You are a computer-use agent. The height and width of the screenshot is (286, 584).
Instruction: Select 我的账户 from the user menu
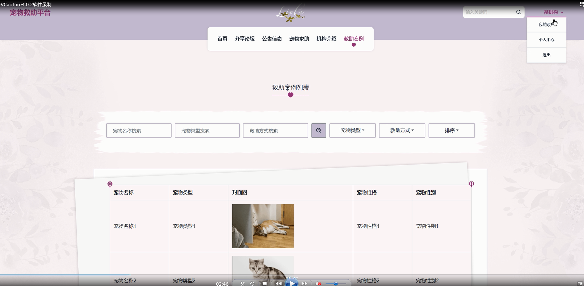pos(546,25)
